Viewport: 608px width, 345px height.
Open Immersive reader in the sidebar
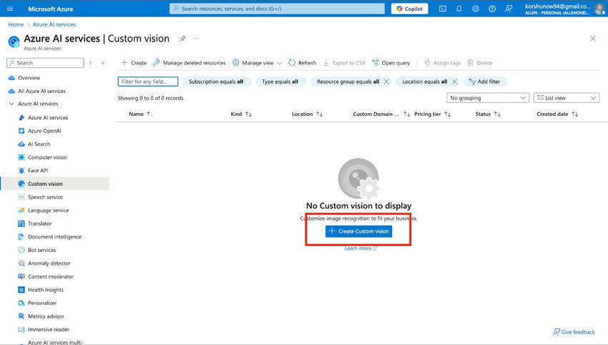pos(49,329)
